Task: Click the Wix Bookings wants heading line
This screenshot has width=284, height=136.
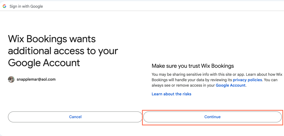Action: point(52,39)
